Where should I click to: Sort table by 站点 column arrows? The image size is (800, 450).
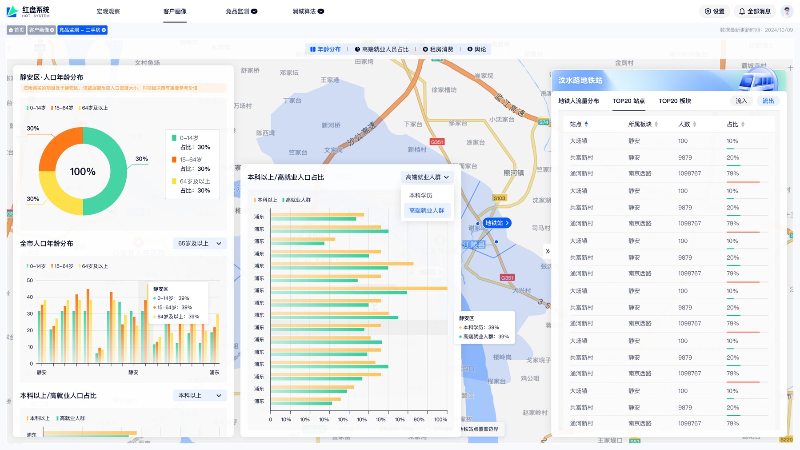[x=586, y=124]
